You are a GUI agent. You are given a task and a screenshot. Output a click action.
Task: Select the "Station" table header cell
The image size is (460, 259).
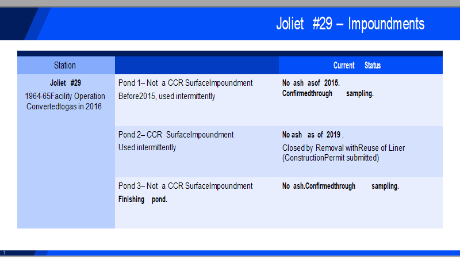(65, 66)
